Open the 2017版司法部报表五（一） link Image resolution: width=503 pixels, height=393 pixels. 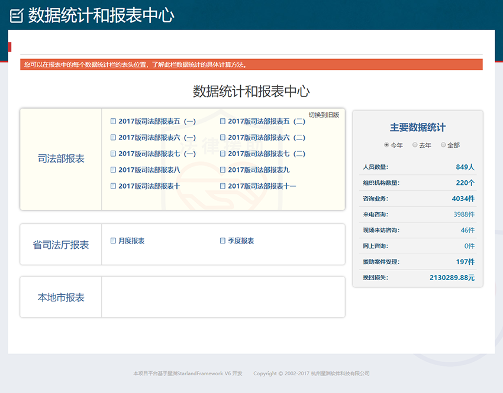click(x=157, y=121)
